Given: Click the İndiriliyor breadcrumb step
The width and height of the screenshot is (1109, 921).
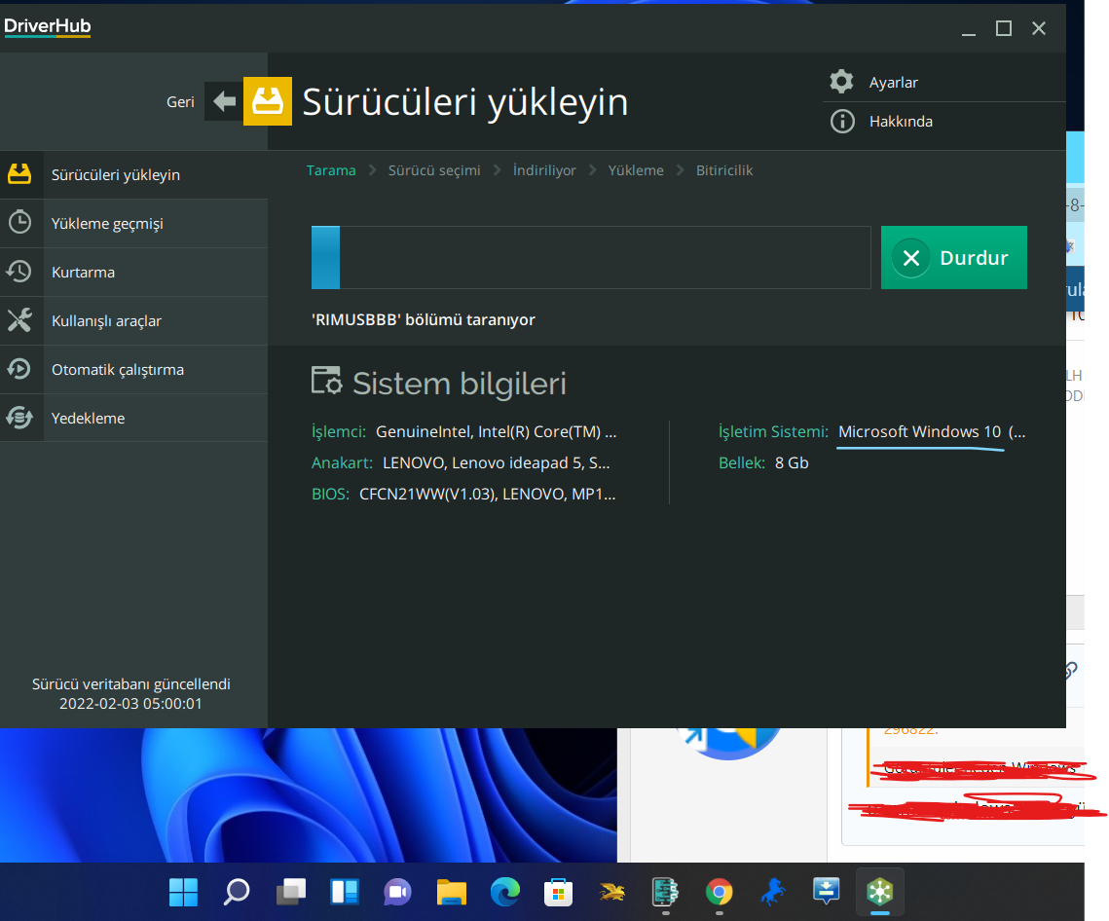Looking at the screenshot, I should (544, 170).
